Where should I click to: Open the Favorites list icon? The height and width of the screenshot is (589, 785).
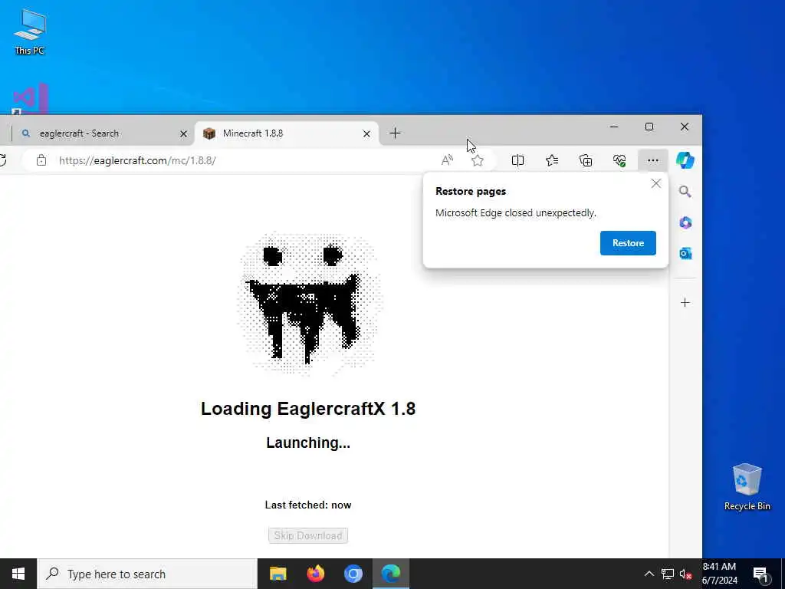pyautogui.click(x=552, y=160)
